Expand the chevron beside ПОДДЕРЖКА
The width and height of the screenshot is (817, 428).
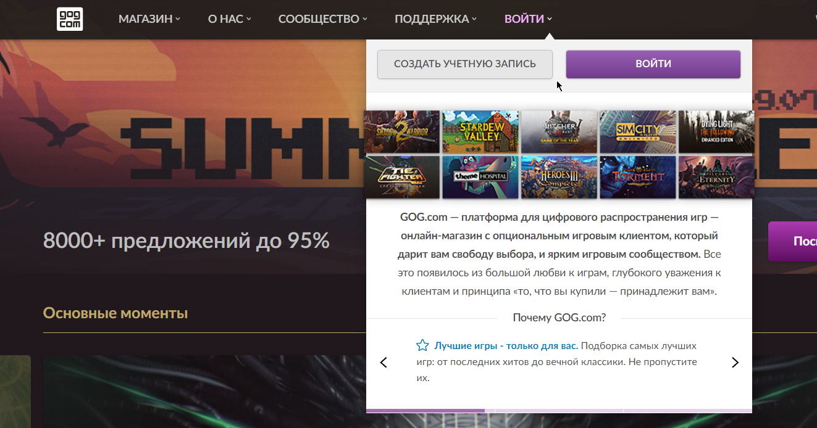(474, 19)
